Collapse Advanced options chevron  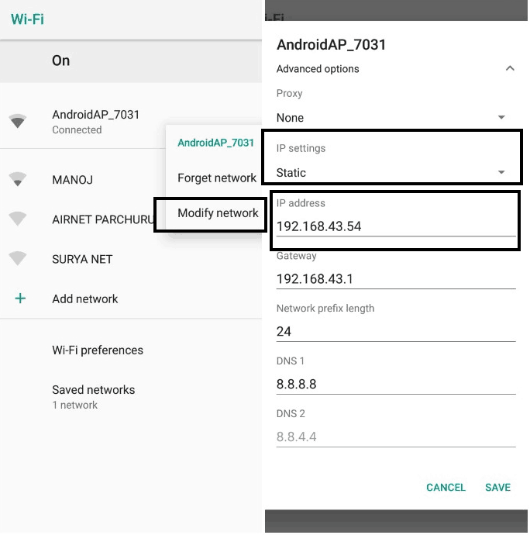click(x=510, y=68)
